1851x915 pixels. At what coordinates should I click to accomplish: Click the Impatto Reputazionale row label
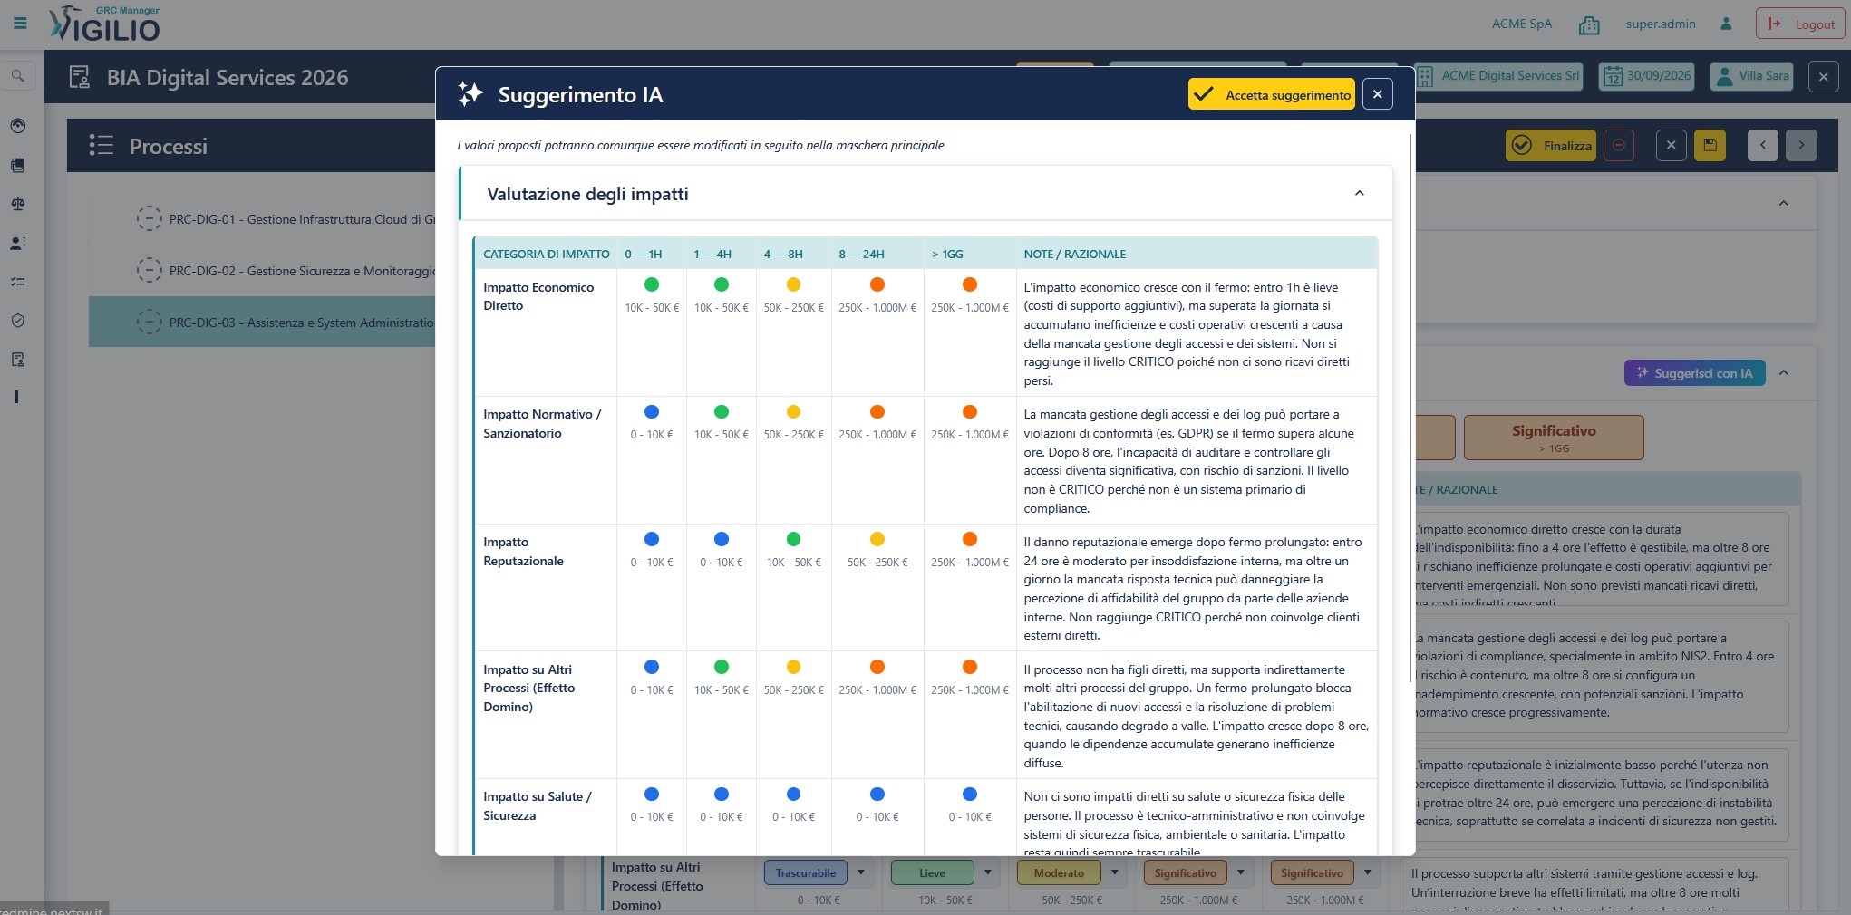click(523, 551)
